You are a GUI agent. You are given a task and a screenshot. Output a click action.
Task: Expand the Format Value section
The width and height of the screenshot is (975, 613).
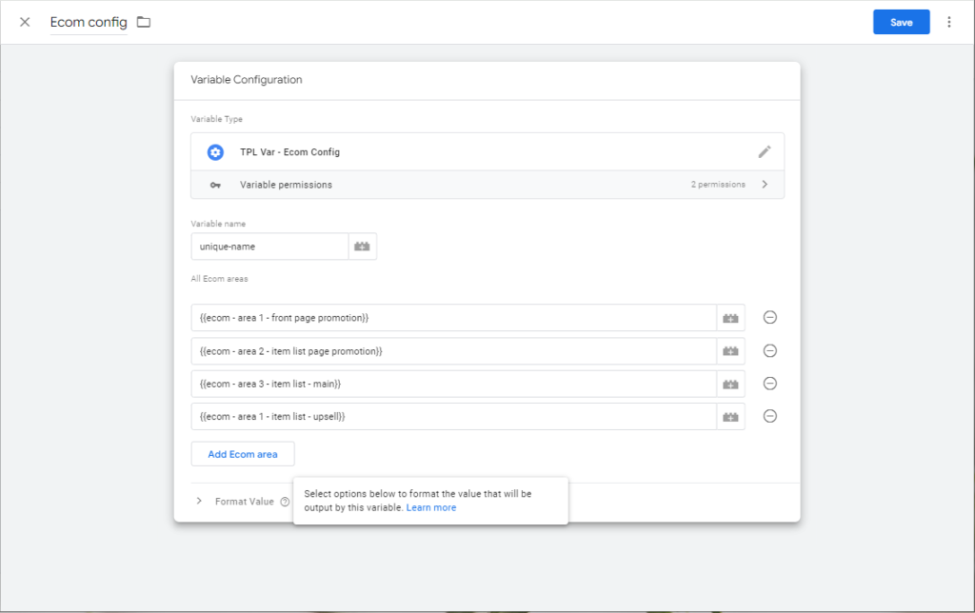[x=199, y=502]
